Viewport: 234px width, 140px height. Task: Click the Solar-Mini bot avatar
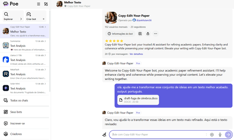6,88
